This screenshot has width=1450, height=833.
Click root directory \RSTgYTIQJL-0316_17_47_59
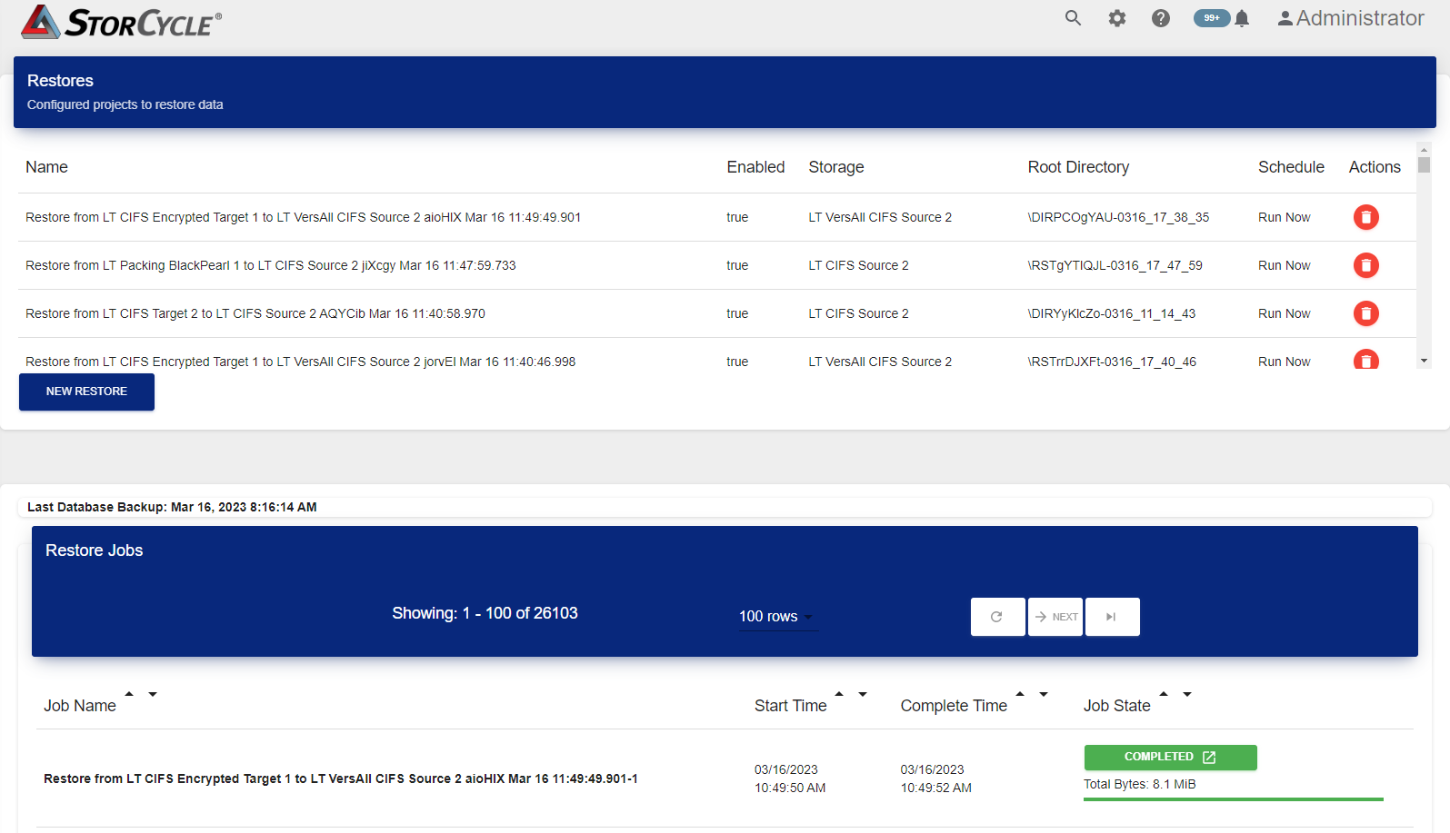coord(1115,265)
